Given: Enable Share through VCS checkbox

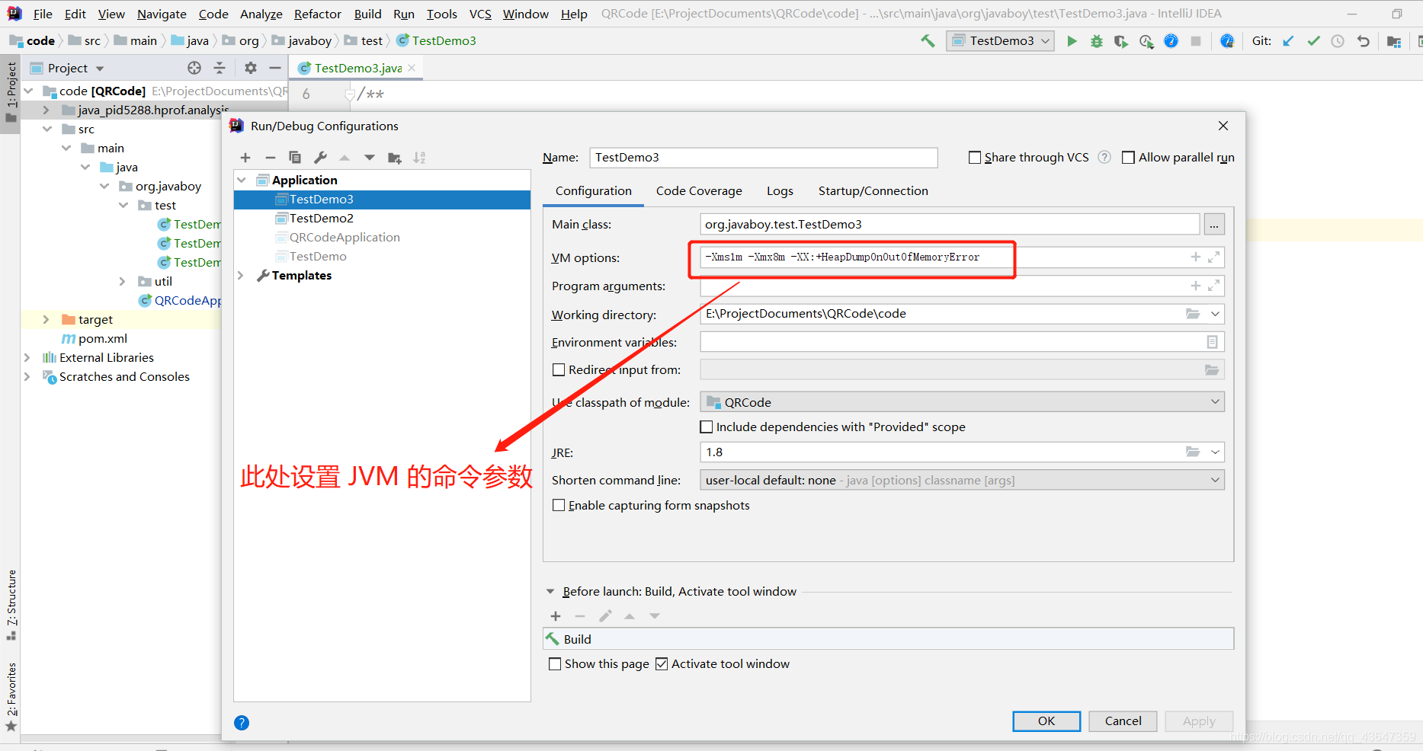Looking at the screenshot, I should click(x=974, y=158).
